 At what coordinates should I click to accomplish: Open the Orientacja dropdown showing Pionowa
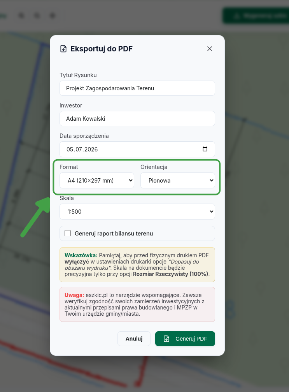(x=178, y=181)
